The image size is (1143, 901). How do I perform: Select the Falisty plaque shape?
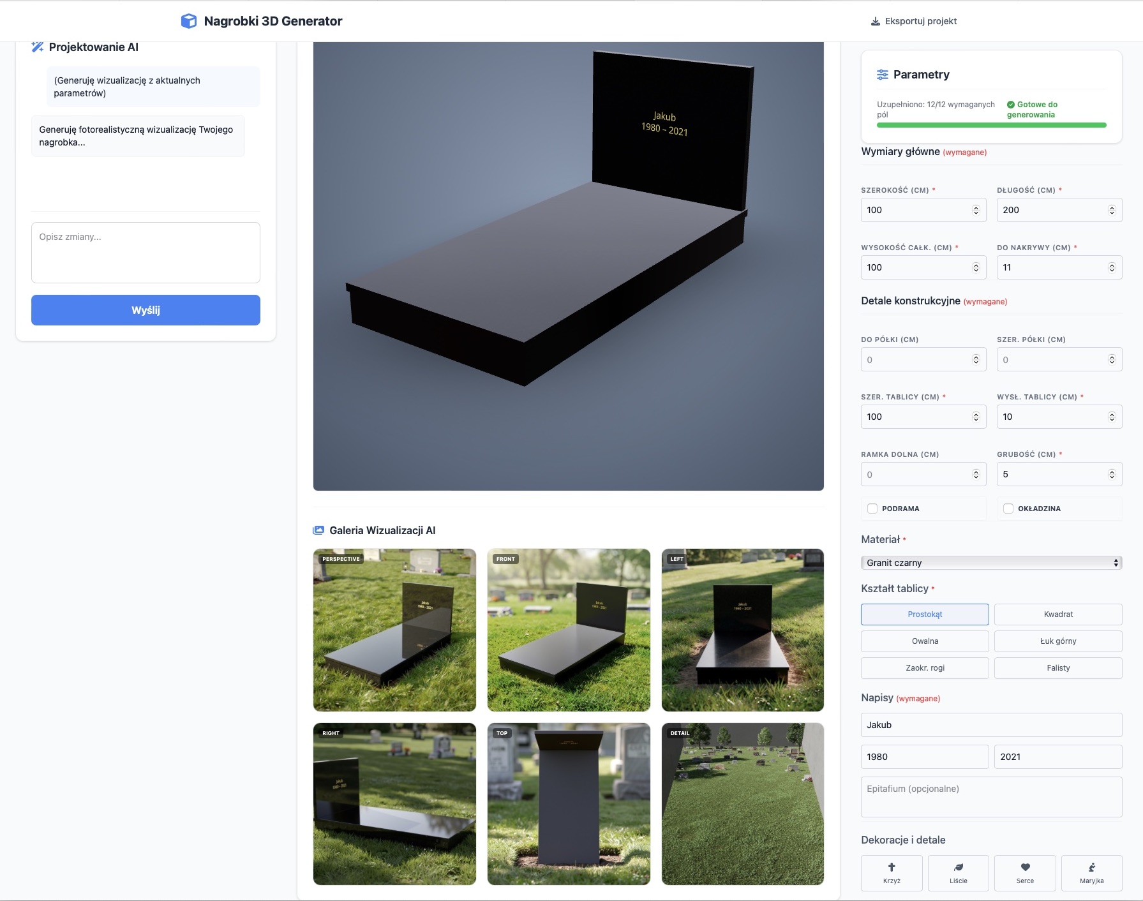coord(1058,668)
